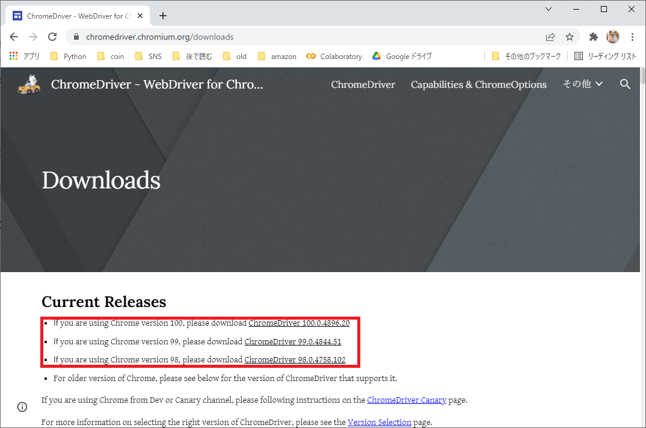Open the ChromeDriver Canary link
The width and height of the screenshot is (646, 428).
407,400
